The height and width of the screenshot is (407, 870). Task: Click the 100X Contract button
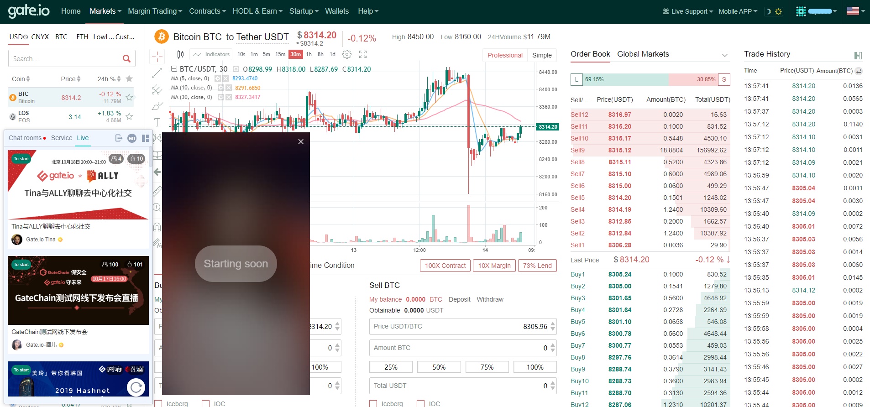click(445, 266)
